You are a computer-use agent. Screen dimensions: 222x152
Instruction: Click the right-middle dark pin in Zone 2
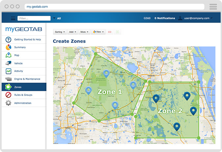[x=193, y=111]
